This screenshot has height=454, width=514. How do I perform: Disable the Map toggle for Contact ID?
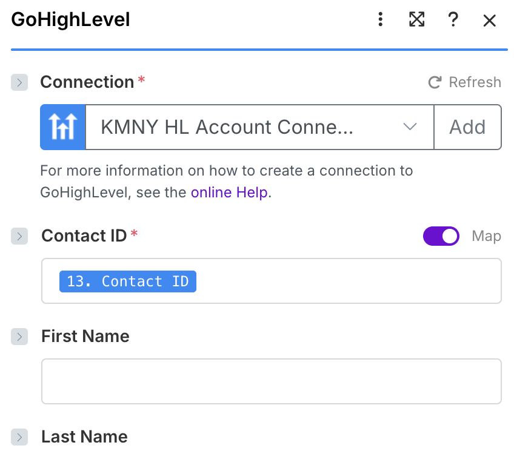coord(441,236)
